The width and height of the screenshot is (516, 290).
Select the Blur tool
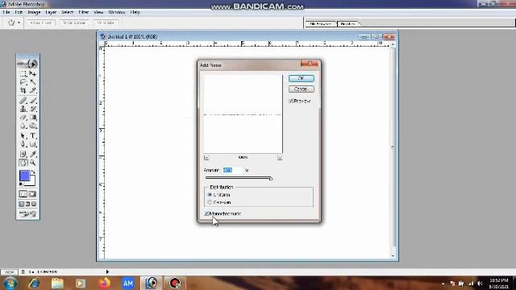pyautogui.click(x=23, y=126)
